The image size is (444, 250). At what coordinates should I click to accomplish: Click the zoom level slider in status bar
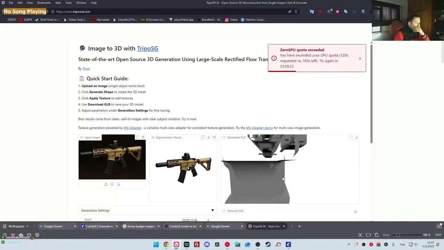coord(407,235)
